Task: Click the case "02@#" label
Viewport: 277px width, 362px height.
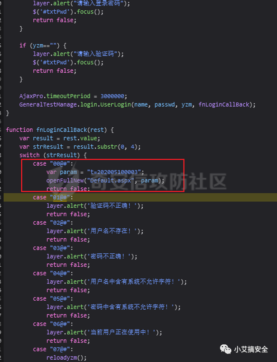Action: click(53, 223)
